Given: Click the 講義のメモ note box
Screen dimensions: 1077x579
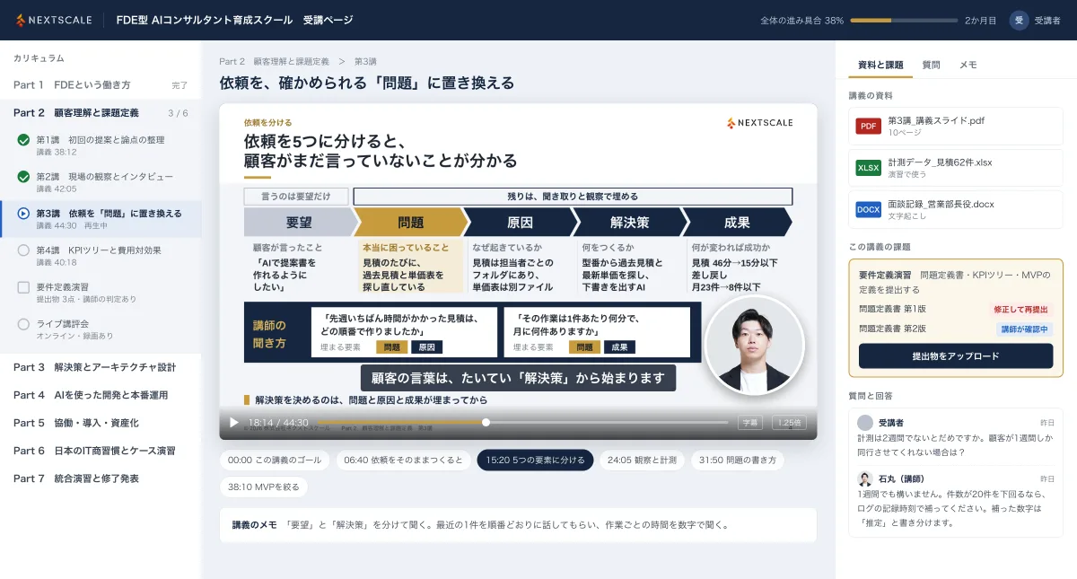Looking at the screenshot, I should click(x=518, y=525).
